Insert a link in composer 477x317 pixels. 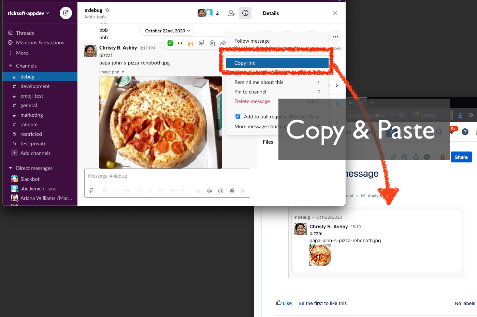(150, 191)
